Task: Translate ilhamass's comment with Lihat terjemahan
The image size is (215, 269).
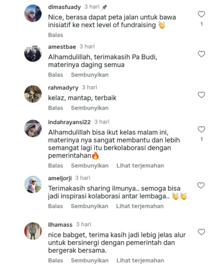Action: click(140, 260)
